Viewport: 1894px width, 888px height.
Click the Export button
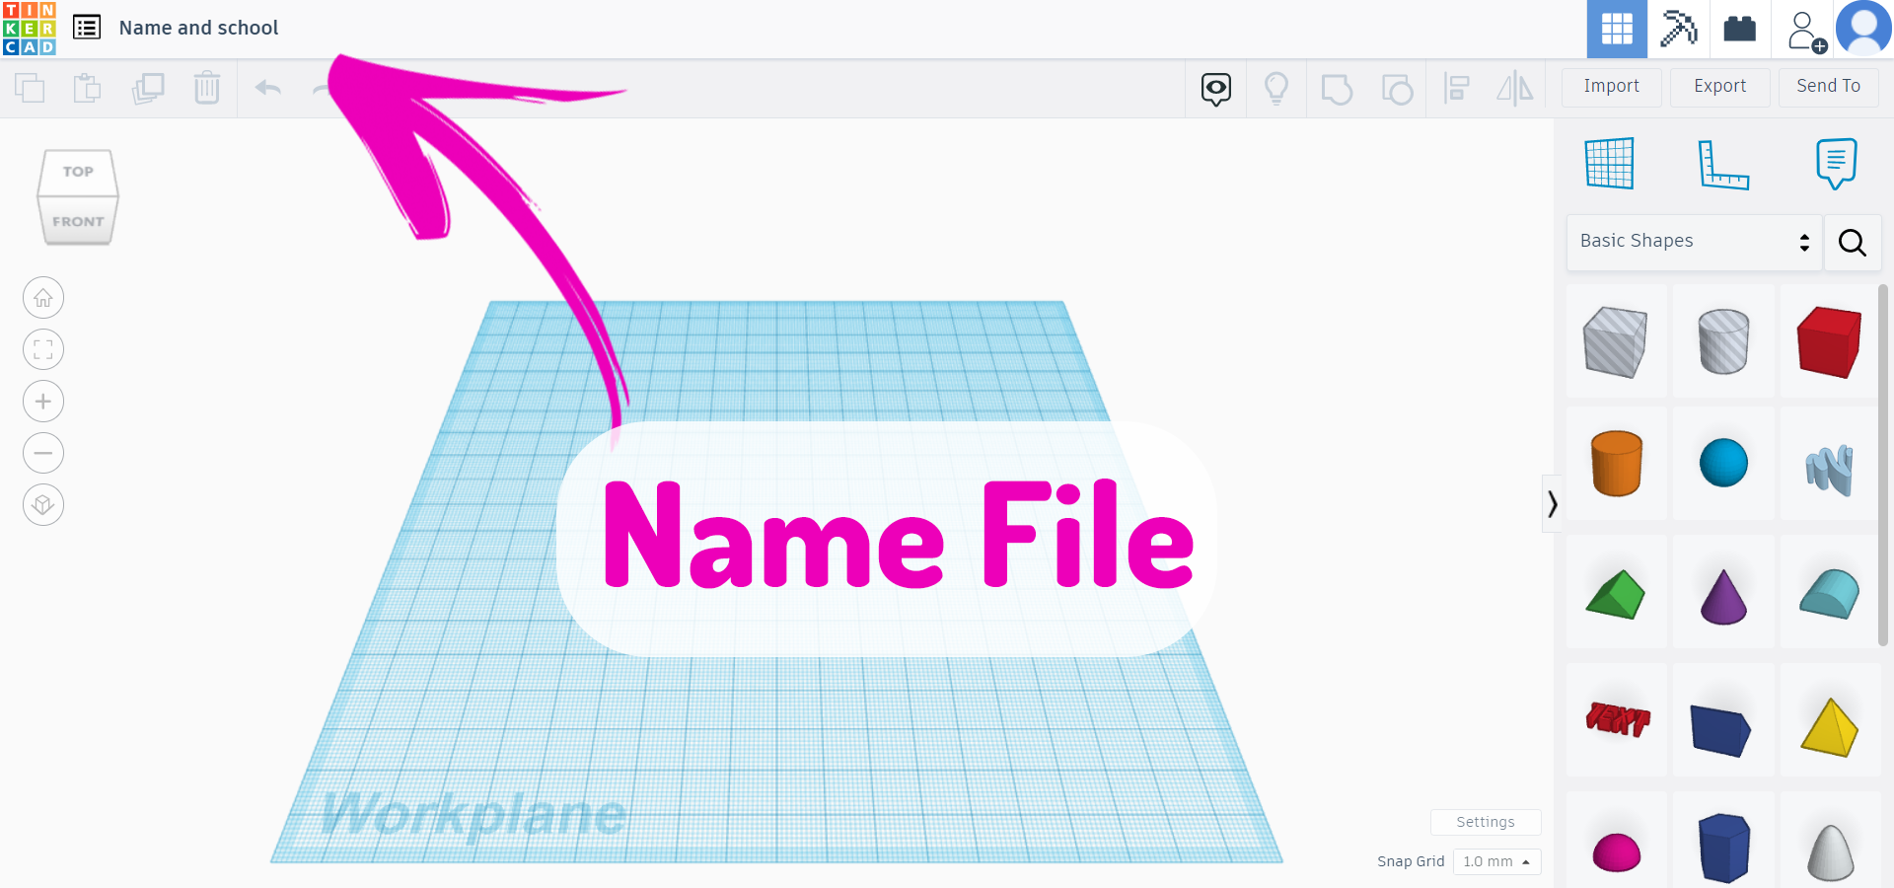(x=1719, y=87)
